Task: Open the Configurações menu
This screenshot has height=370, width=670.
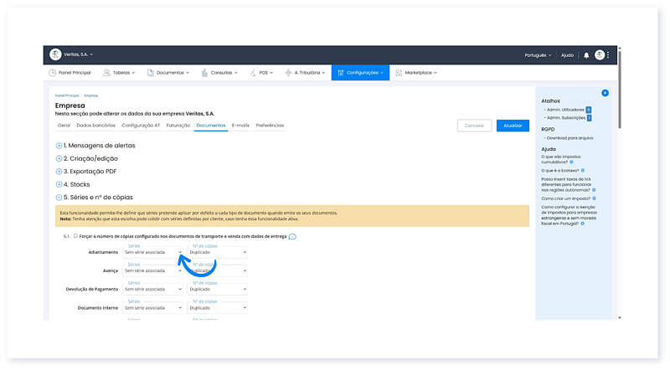Action: 360,73
